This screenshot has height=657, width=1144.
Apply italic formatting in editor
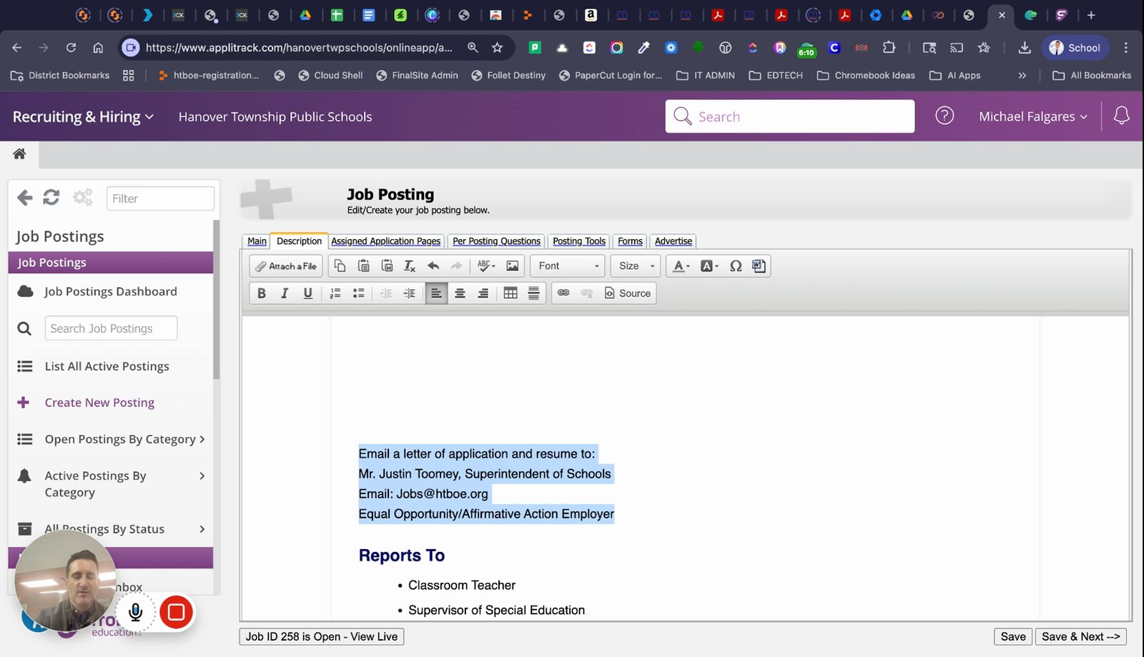285,293
